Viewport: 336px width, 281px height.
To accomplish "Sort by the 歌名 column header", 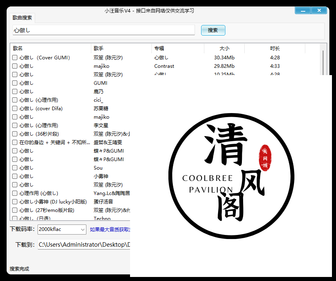I will click(50, 48).
